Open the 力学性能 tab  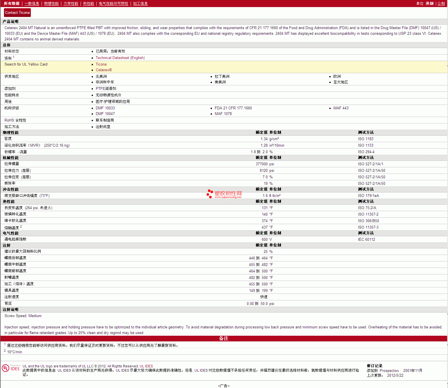pos(71,3)
